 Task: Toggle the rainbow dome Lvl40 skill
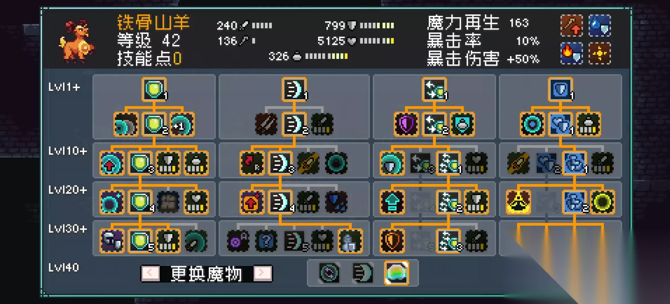[x=396, y=273]
